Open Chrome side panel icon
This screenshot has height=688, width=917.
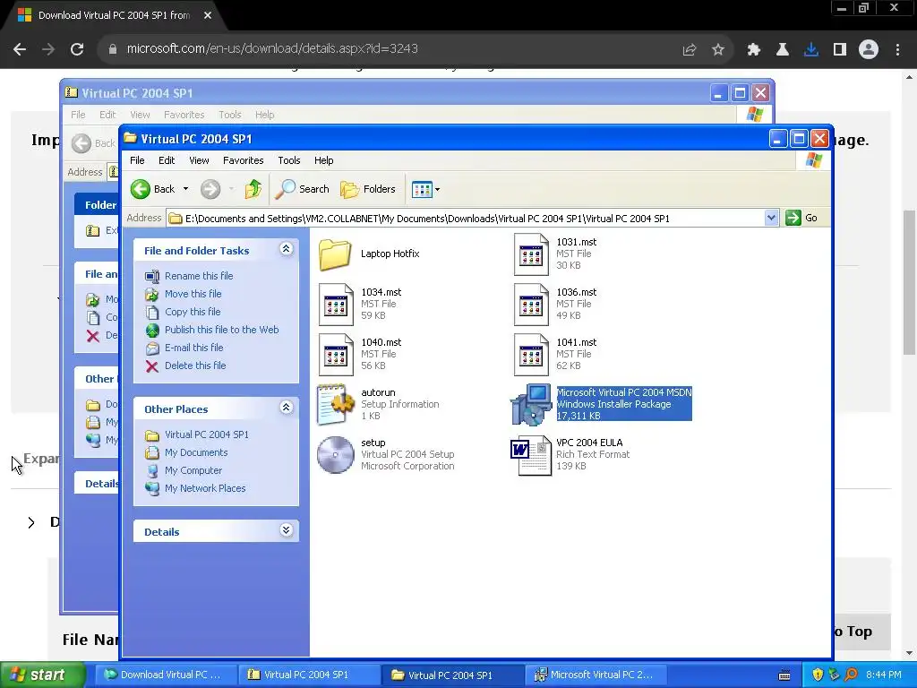(x=840, y=50)
